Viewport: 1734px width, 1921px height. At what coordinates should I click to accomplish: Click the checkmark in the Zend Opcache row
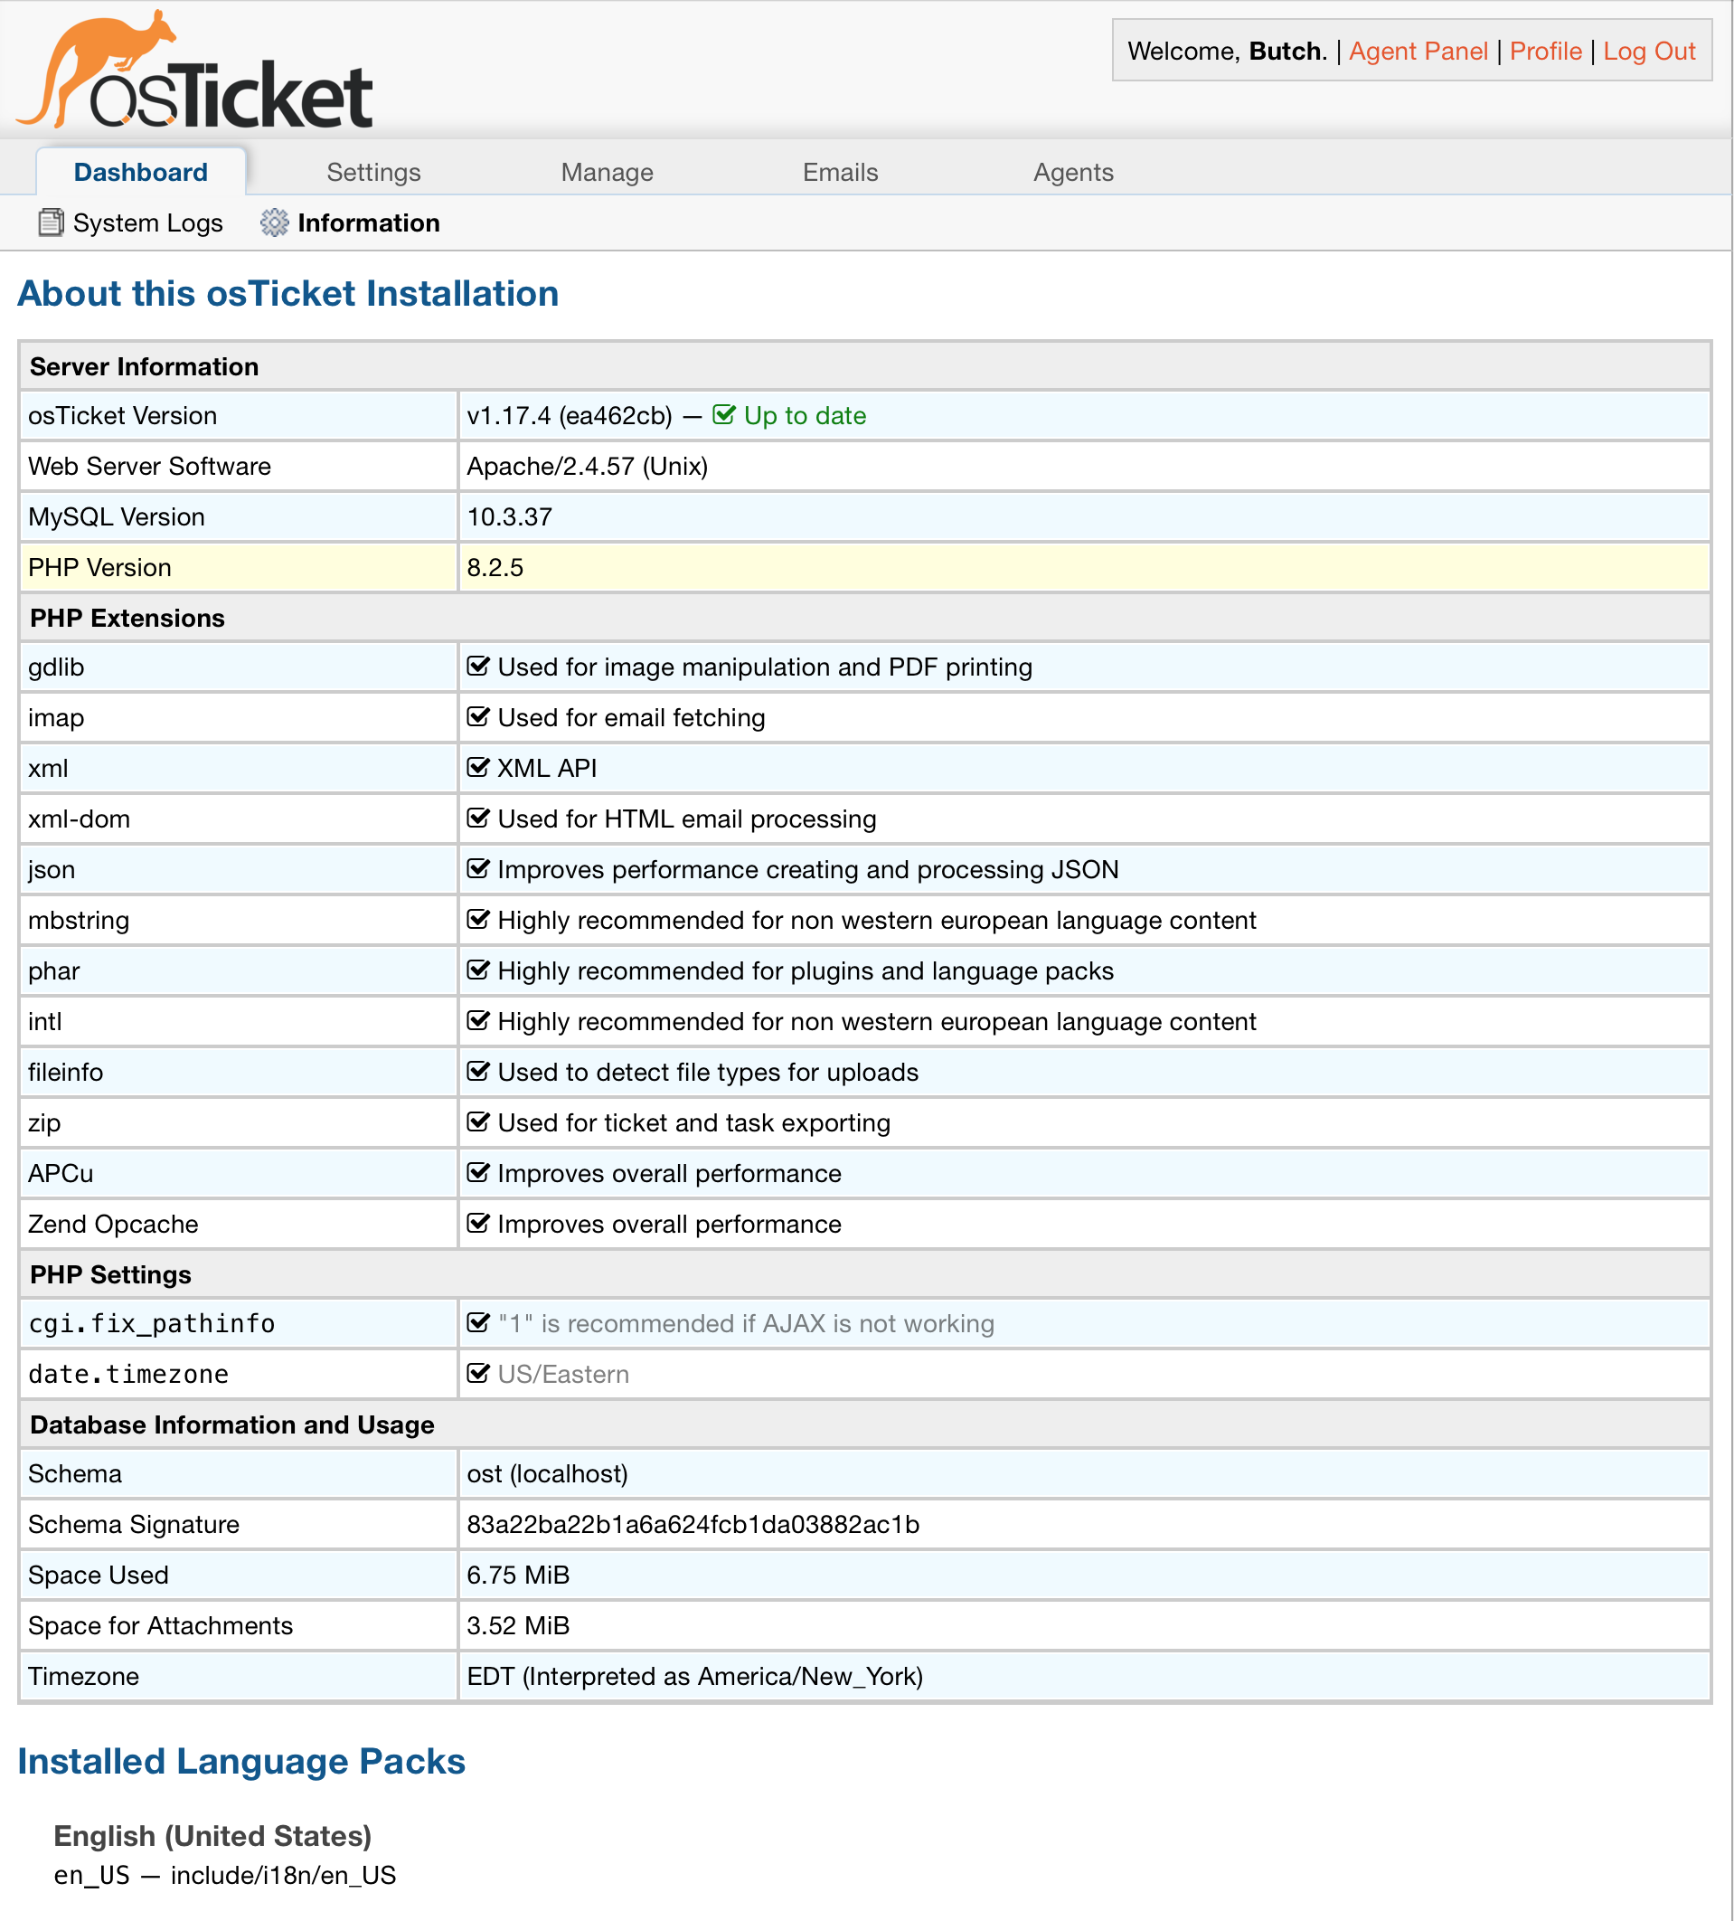[x=478, y=1224]
